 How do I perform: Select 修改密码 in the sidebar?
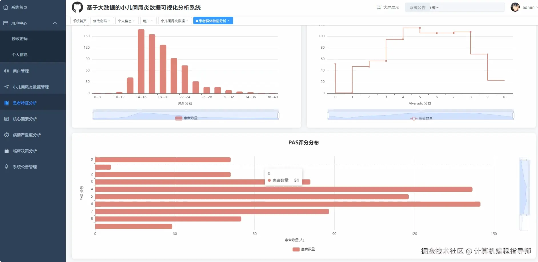coord(20,38)
